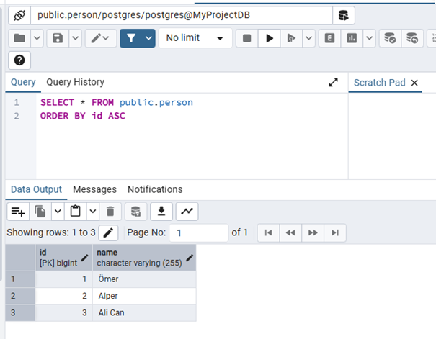Viewport: 436px width, 339px height.
Task: Click the Explain query E button
Action: coord(329,38)
